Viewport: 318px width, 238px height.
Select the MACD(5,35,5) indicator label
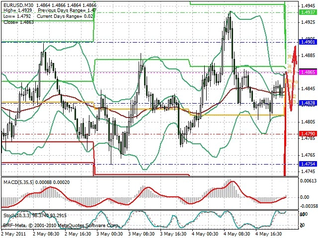coord(19,182)
